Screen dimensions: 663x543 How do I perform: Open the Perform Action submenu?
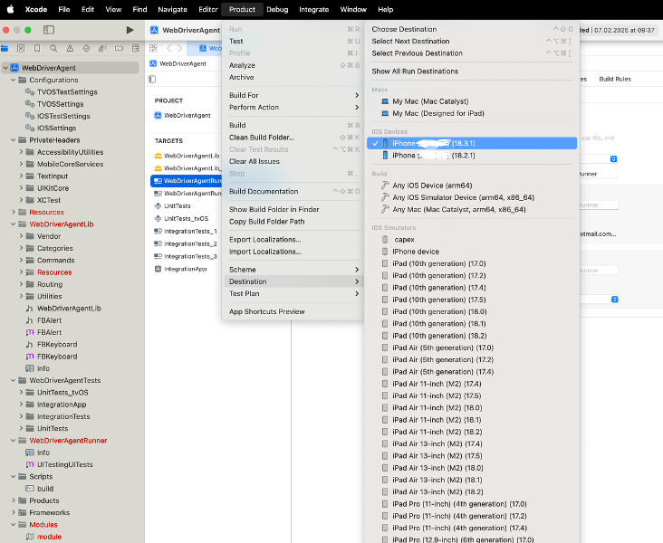point(293,108)
